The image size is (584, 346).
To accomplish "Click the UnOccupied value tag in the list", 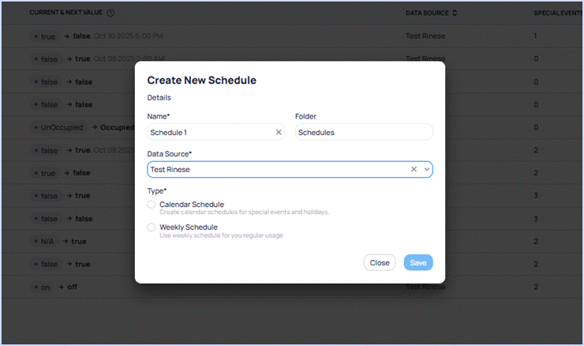I will pyautogui.click(x=61, y=127).
